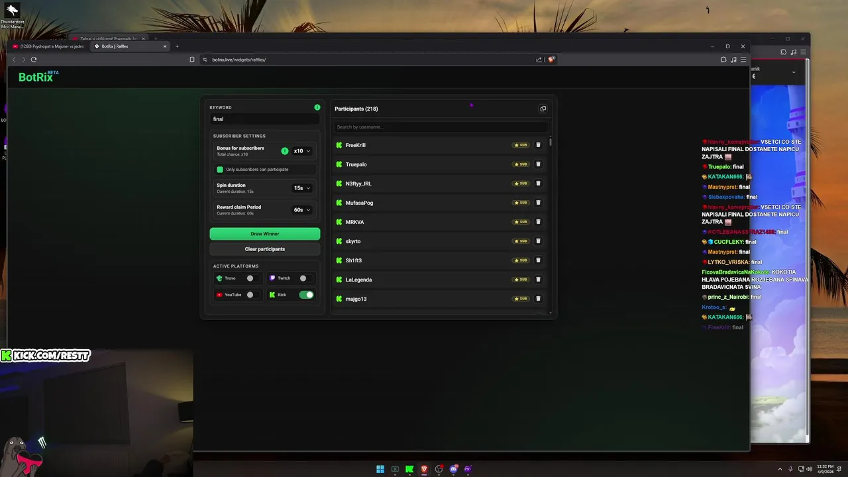Toggle Only subscribers can participate checkbox
The image size is (848, 477).
click(x=220, y=170)
